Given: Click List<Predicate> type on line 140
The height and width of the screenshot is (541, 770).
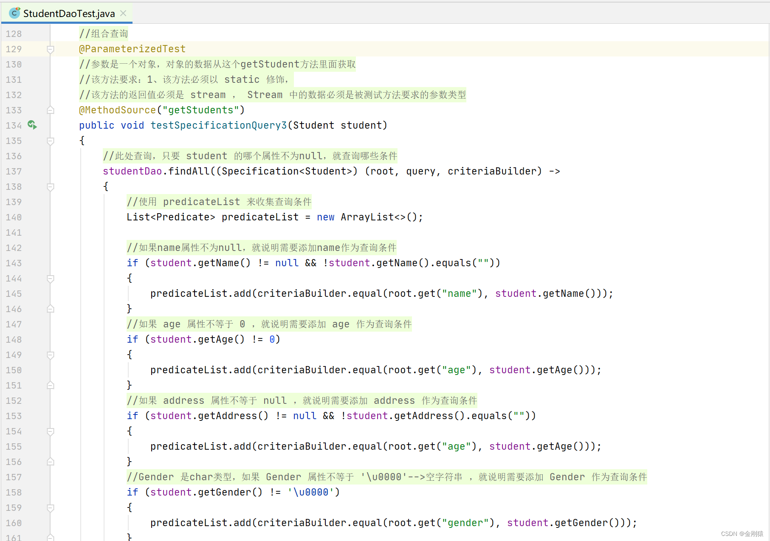Looking at the screenshot, I should pyautogui.click(x=171, y=217).
